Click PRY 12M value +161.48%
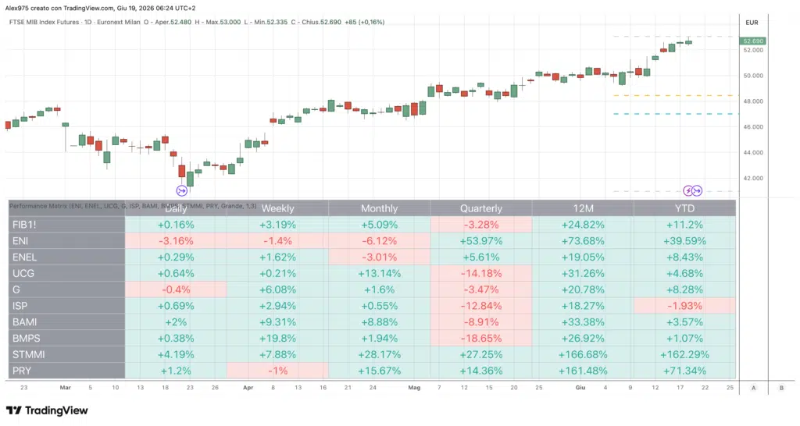The height and width of the screenshot is (426, 800). click(x=583, y=371)
